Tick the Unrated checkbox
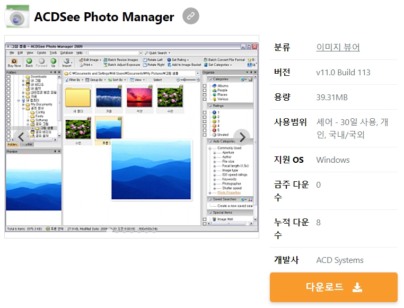 [205, 135]
